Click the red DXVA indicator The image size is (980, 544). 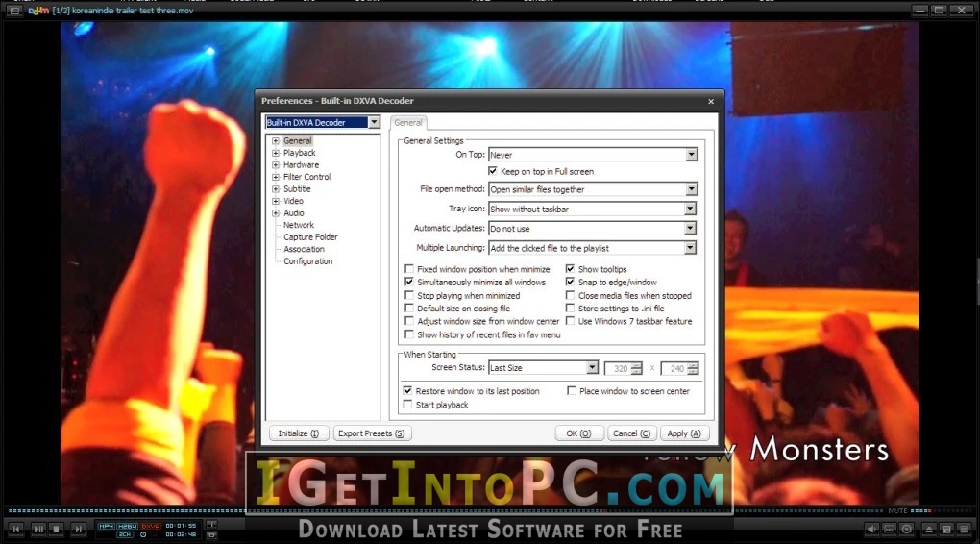coord(151,526)
